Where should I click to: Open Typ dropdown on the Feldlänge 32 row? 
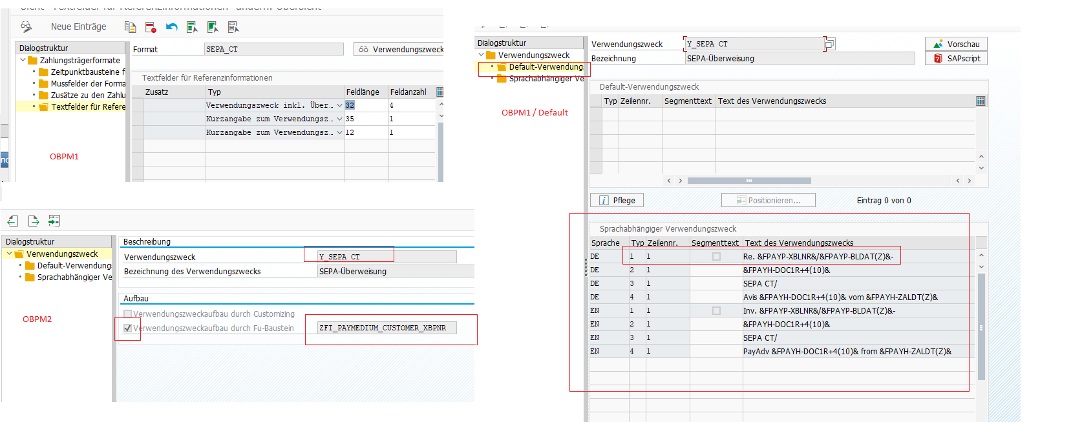[339, 105]
